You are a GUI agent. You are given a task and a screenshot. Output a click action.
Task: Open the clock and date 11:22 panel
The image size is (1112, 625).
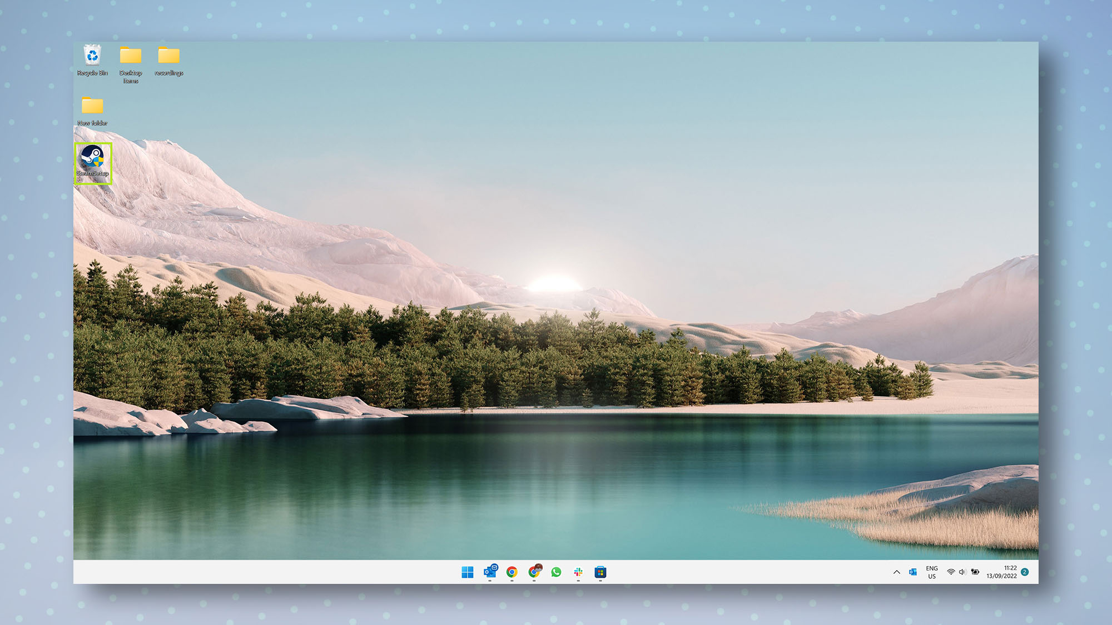1002,572
